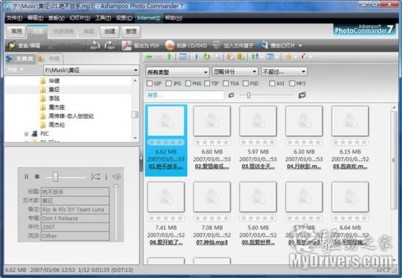The width and height of the screenshot is (402, 278).
Task: Expand the PIC tree node
Action: pyautogui.click(x=26, y=134)
